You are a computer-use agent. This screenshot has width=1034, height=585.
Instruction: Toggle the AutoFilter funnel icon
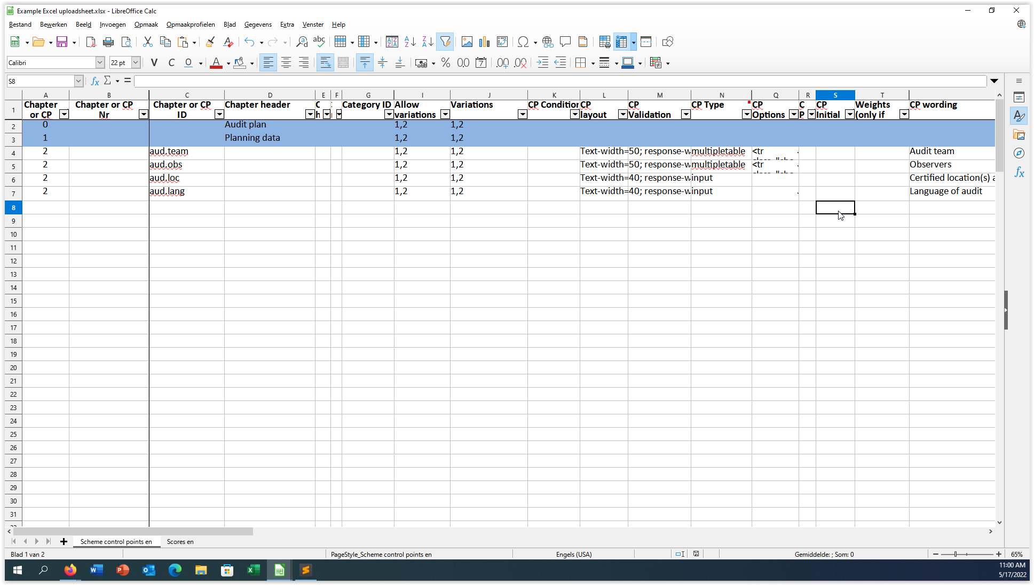tap(445, 42)
